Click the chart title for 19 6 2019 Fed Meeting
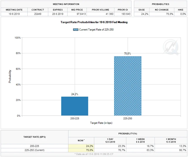Screen dimensions: 188x157 click(x=94, y=22)
